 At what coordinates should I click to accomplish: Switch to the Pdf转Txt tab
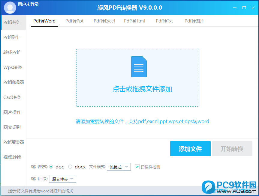164,21
